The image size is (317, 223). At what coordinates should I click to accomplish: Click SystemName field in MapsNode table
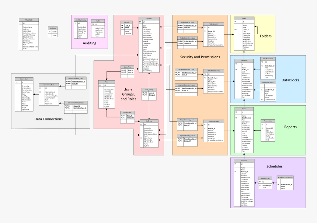coord(28,27)
